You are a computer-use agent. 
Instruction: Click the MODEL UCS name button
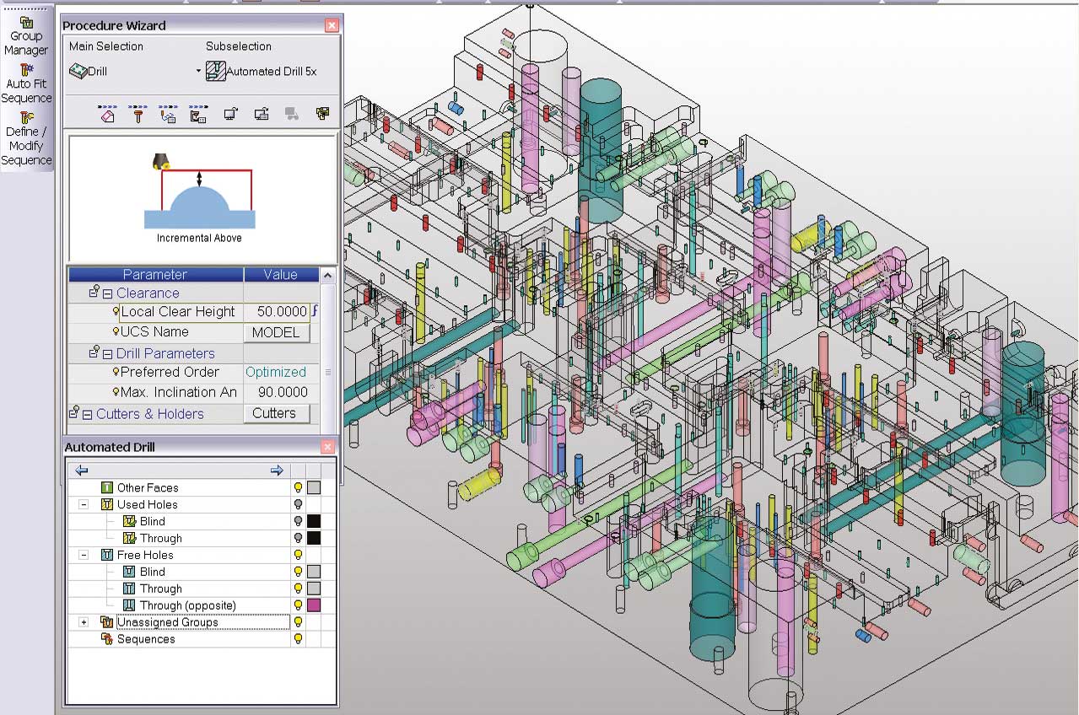coord(276,332)
